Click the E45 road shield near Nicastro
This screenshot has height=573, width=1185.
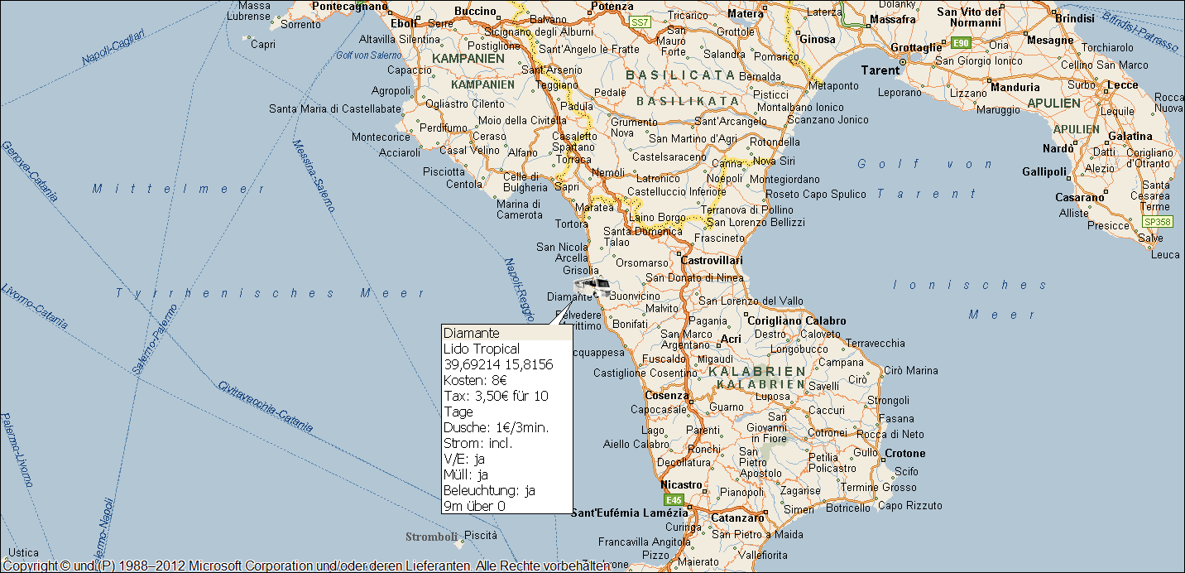coord(674,500)
